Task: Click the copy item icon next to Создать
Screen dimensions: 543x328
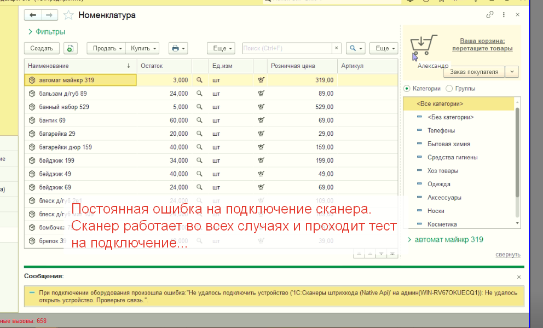Action: pos(70,48)
